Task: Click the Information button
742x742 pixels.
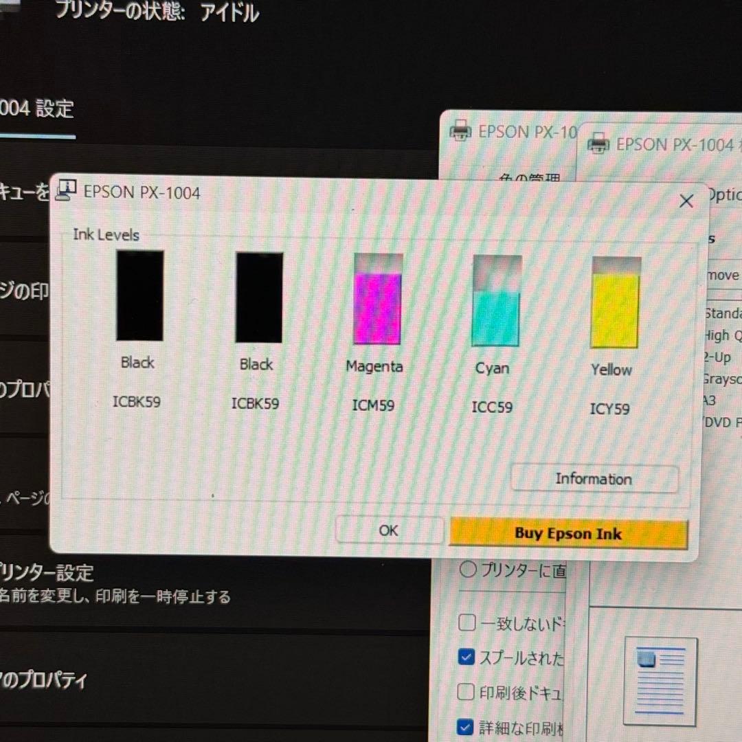Action: (594, 479)
